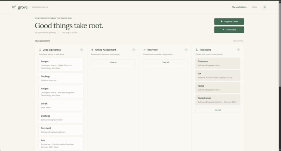
Task: Open the Coinbase rejection card
Action: pyautogui.click(x=218, y=63)
